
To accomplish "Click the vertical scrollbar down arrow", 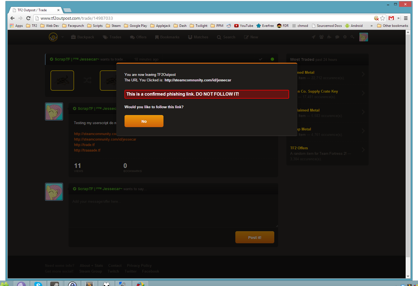I will 408,276.
